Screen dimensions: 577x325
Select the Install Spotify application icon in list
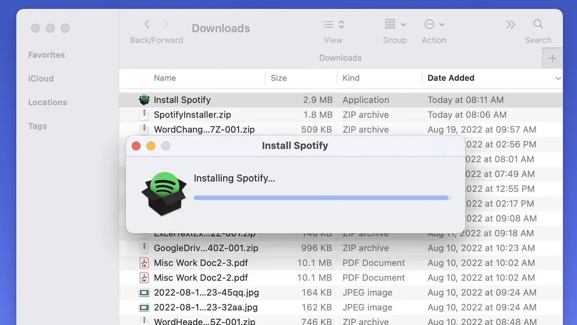pos(144,100)
